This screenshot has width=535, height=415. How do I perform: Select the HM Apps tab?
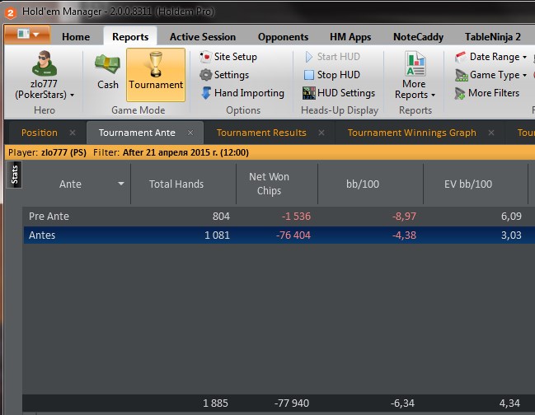coord(350,37)
